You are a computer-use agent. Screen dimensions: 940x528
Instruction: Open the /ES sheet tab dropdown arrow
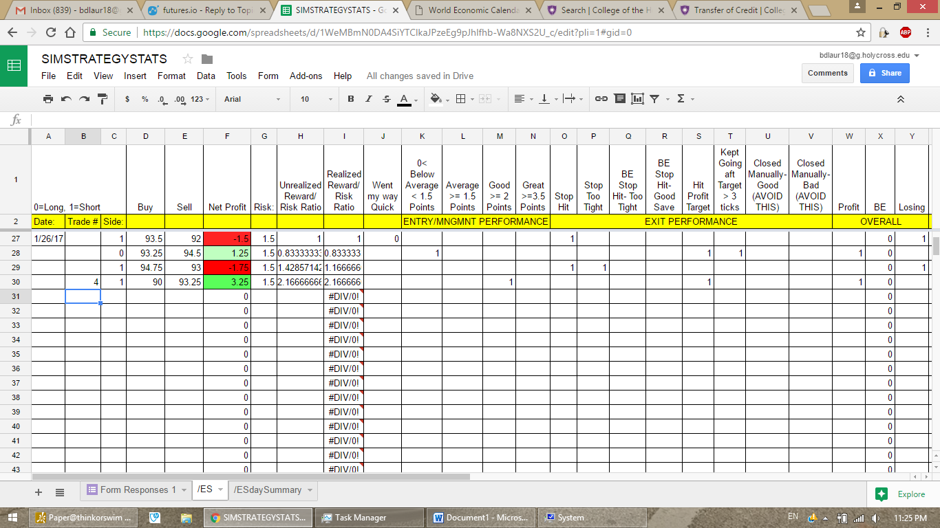[x=220, y=490]
